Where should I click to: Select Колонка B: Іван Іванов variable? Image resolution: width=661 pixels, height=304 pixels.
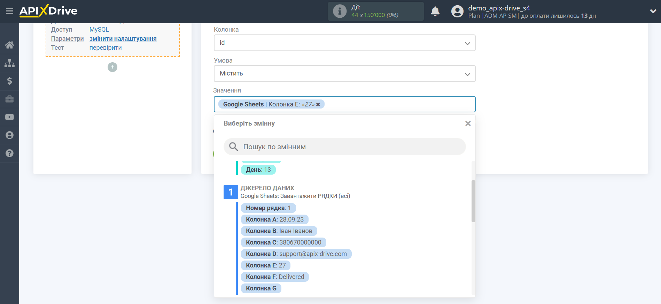tap(279, 231)
